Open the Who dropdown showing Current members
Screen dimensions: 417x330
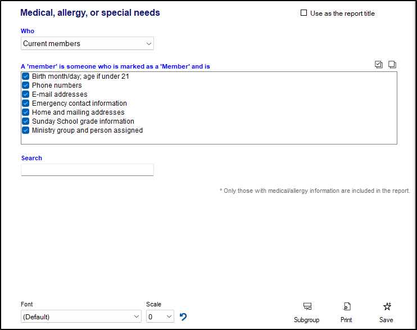[x=87, y=43]
